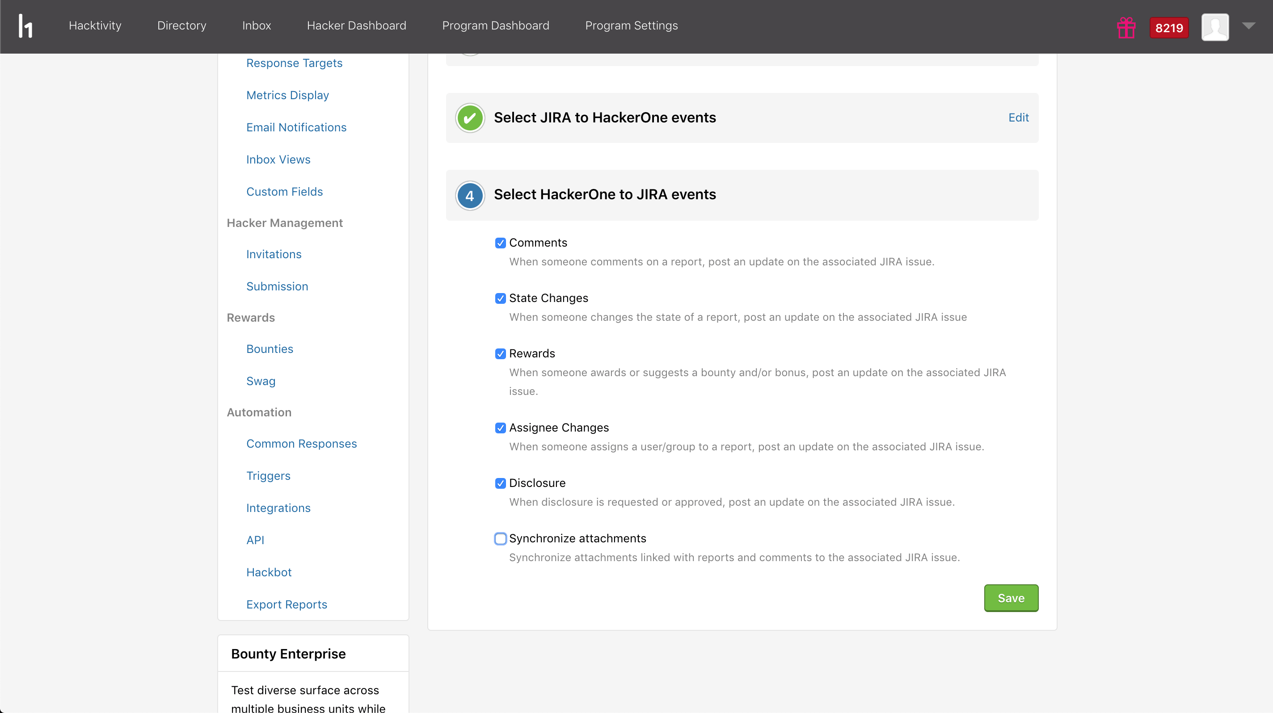Open the gift rewards icon
Image resolution: width=1273 pixels, height=713 pixels.
(x=1126, y=27)
